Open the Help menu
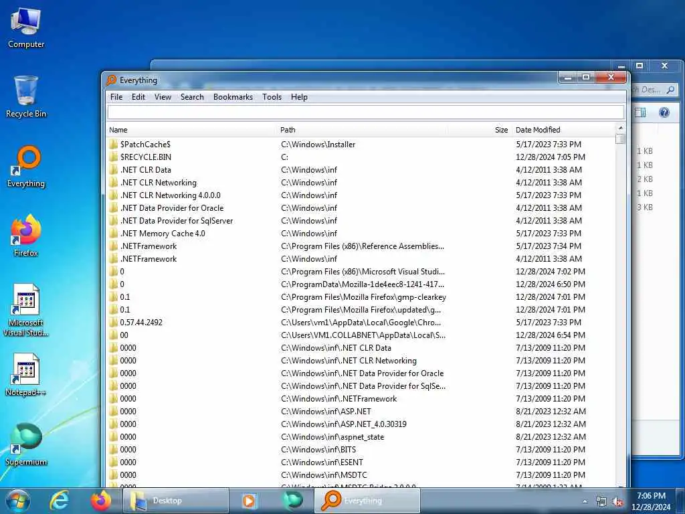 (299, 97)
